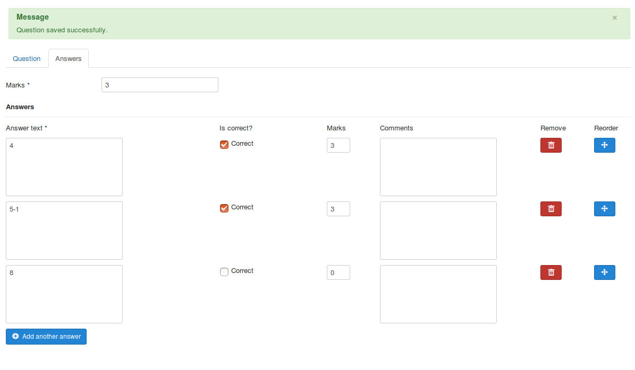Click comments box for first answer
The height and width of the screenshot is (370, 635).
[x=438, y=167]
